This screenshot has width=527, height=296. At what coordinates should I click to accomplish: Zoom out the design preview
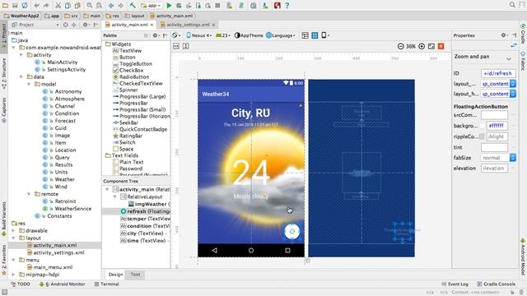(401, 46)
